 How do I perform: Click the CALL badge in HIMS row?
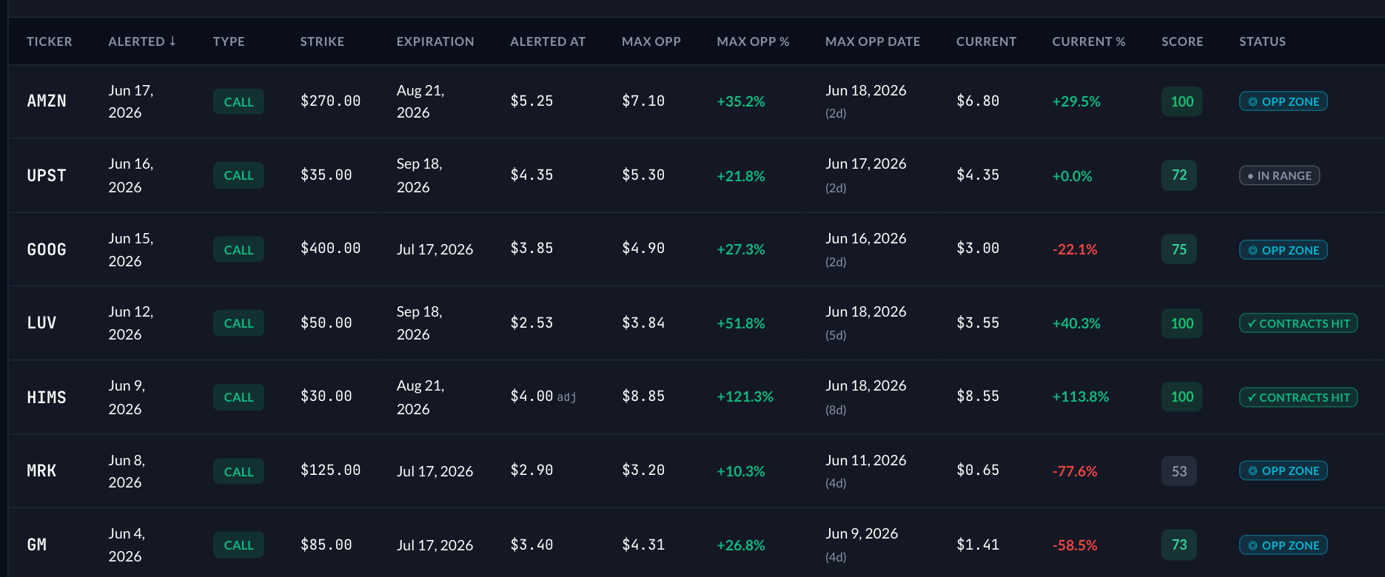pyautogui.click(x=238, y=397)
